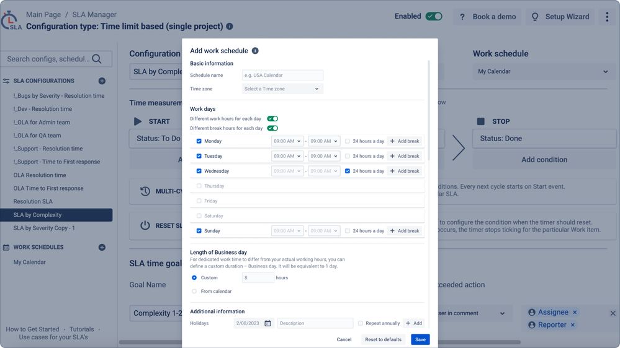Remove the Reporter tag
Image resolution: width=620 pixels, height=348 pixels.
[573, 324]
